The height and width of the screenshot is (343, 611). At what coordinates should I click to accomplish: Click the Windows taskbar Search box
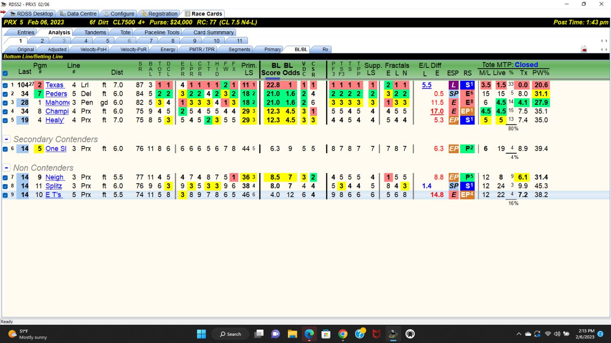(230, 334)
